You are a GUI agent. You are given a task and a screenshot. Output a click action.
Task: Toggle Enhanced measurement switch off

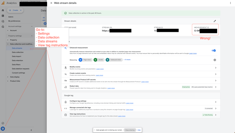(x=214, y=50)
